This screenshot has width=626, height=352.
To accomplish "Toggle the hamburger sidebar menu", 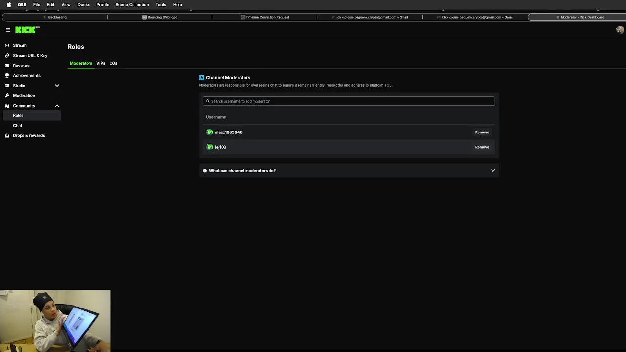I will click(x=8, y=30).
